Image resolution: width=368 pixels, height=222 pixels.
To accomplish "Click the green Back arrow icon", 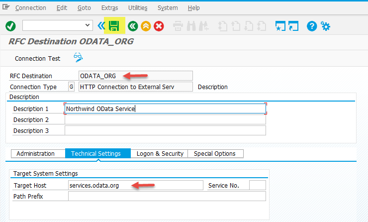I will [132, 26].
